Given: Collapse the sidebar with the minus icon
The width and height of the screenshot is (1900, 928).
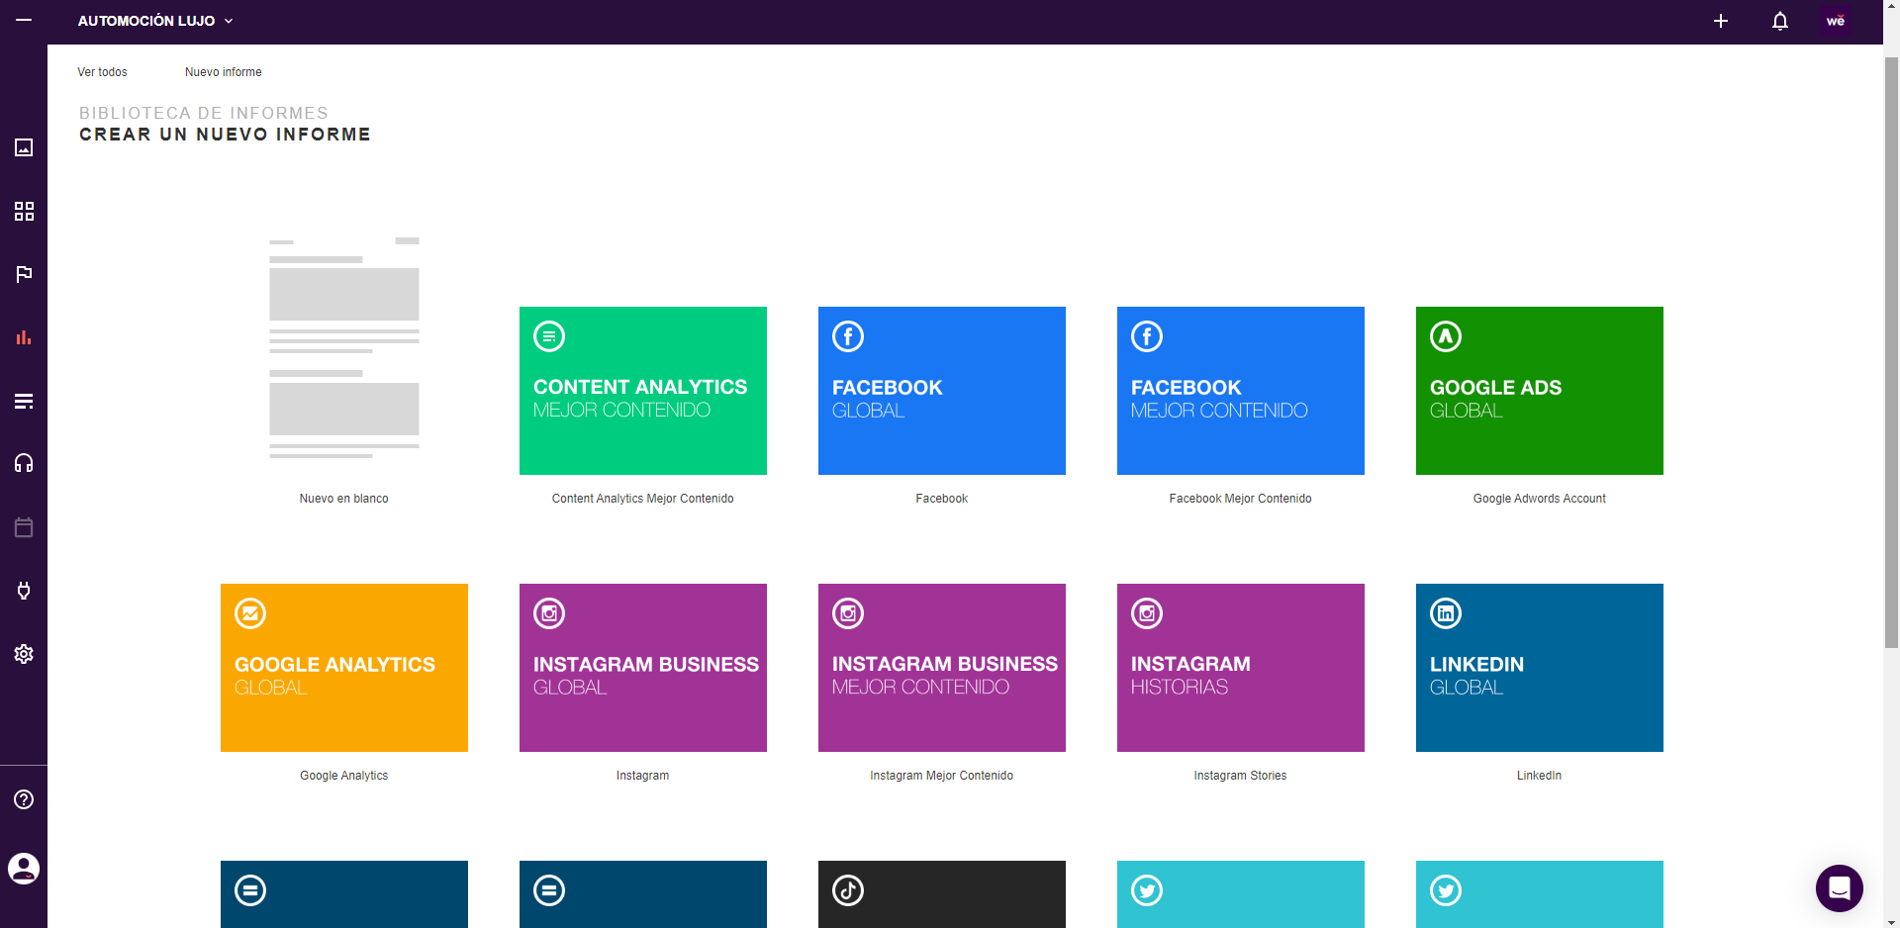Looking at the screenshot, I should 24,20.
